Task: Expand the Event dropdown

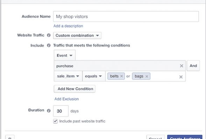Action: pyautogui.click(x=65, y=55)
